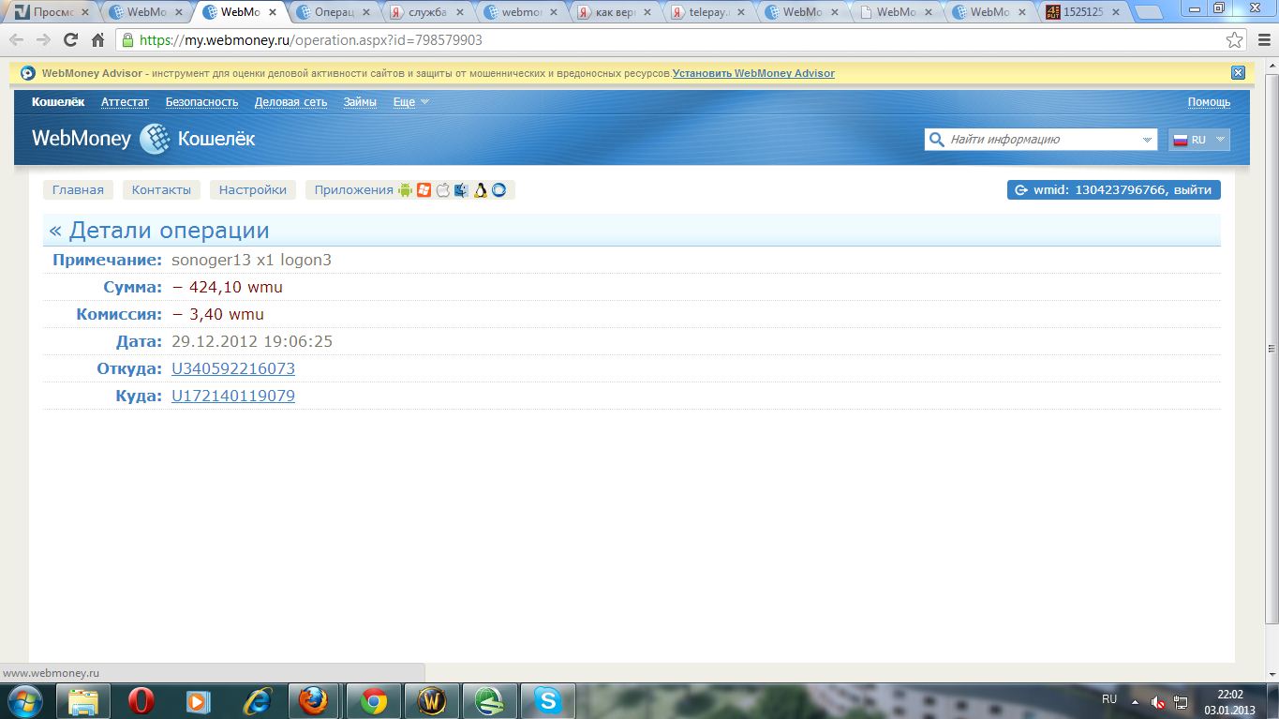Bookmark this page with the star icon
The image size is (1279, 719).
tap(1235, 40)
